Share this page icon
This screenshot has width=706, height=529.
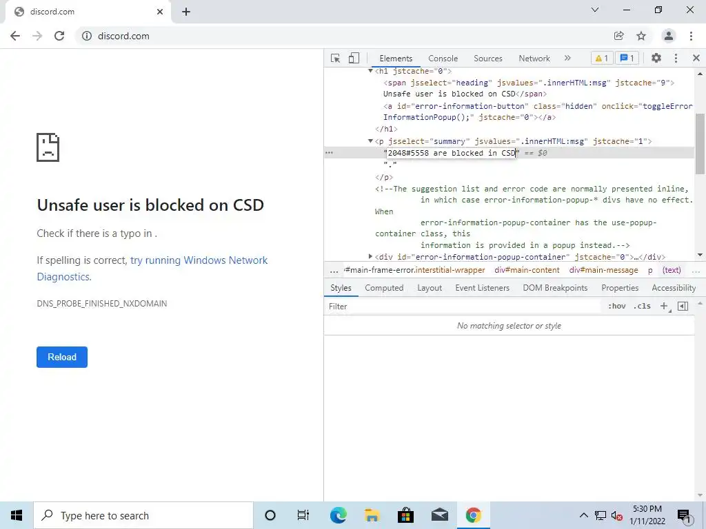(x=618, y=36)
